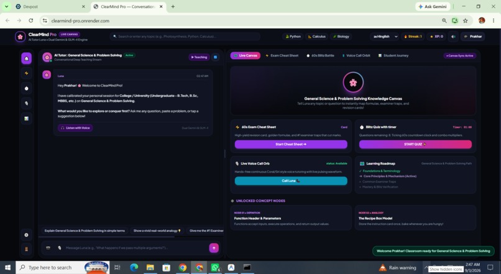Switch to the Devpost browser tab

point(50,6)
